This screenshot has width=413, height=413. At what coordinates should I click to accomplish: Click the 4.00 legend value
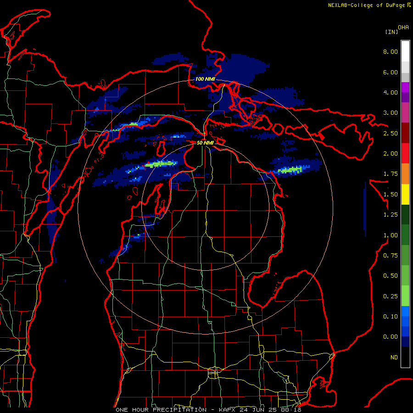click(x=391, y=92)
